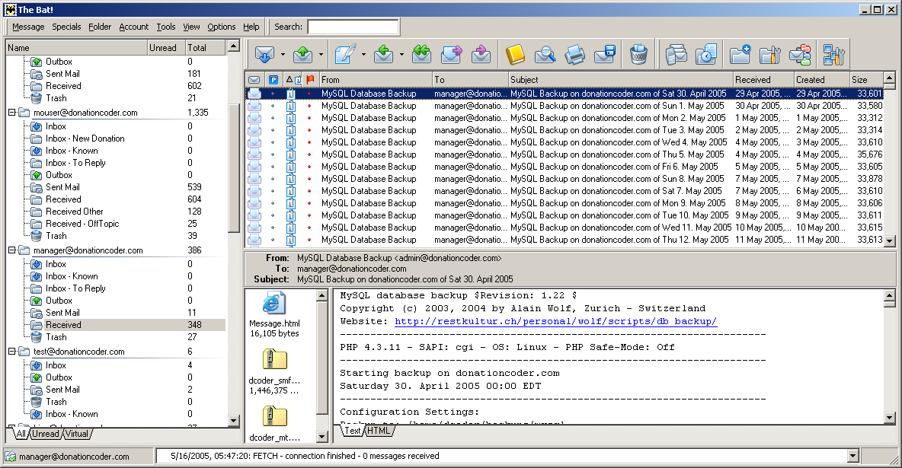The height and width of the screenshot is (468, 902).
Task: Open the Message menu
Action: [28, 27]
